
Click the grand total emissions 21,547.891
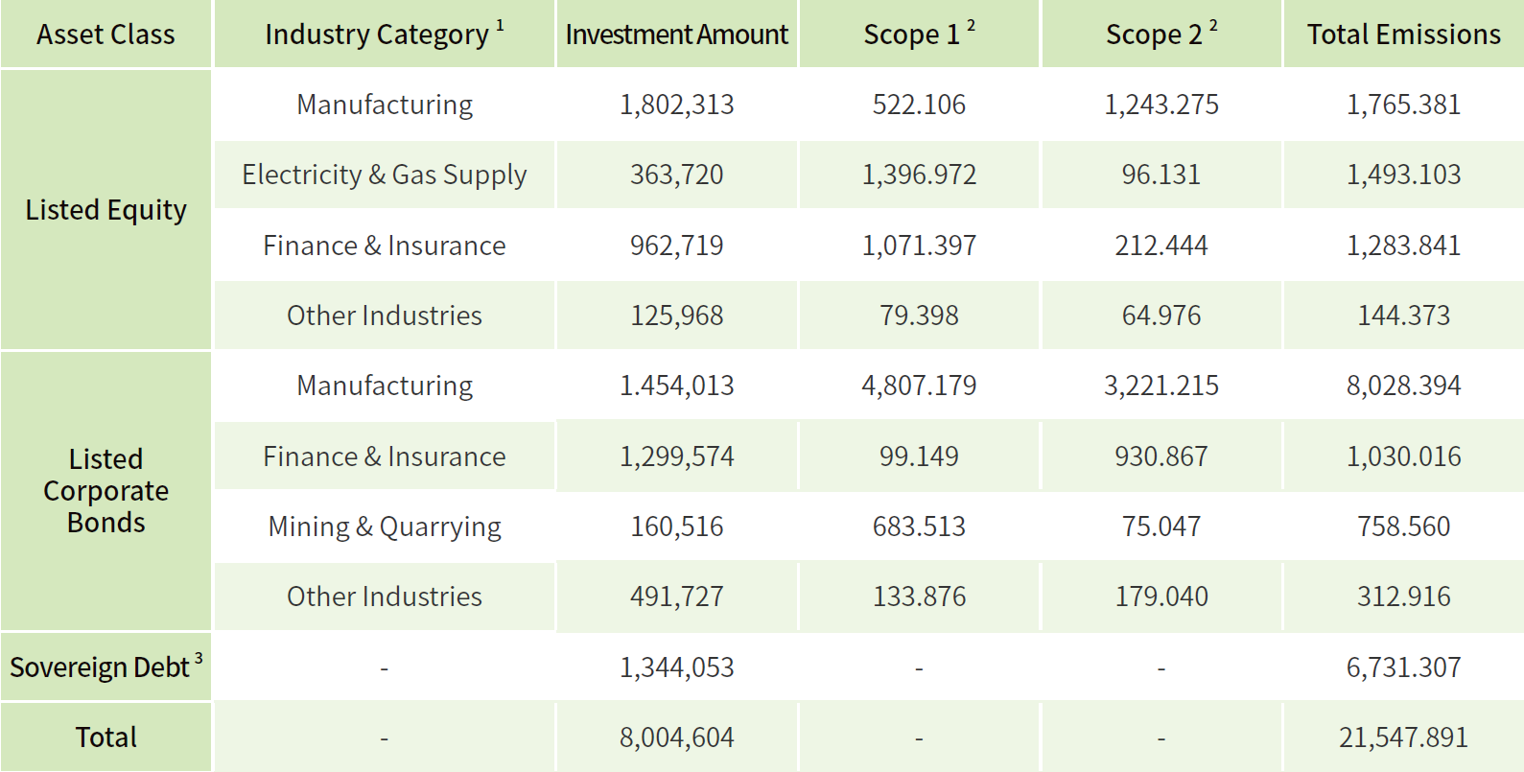point(1403,737)
